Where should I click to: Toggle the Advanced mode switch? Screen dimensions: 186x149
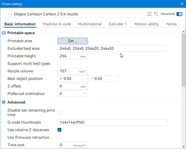pos(179,14)
